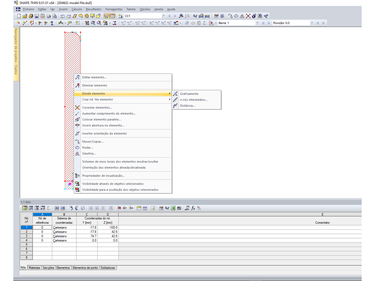Toggle the project navigator panel button
This screenshot has width=375, height=281.
coord(107,16)
